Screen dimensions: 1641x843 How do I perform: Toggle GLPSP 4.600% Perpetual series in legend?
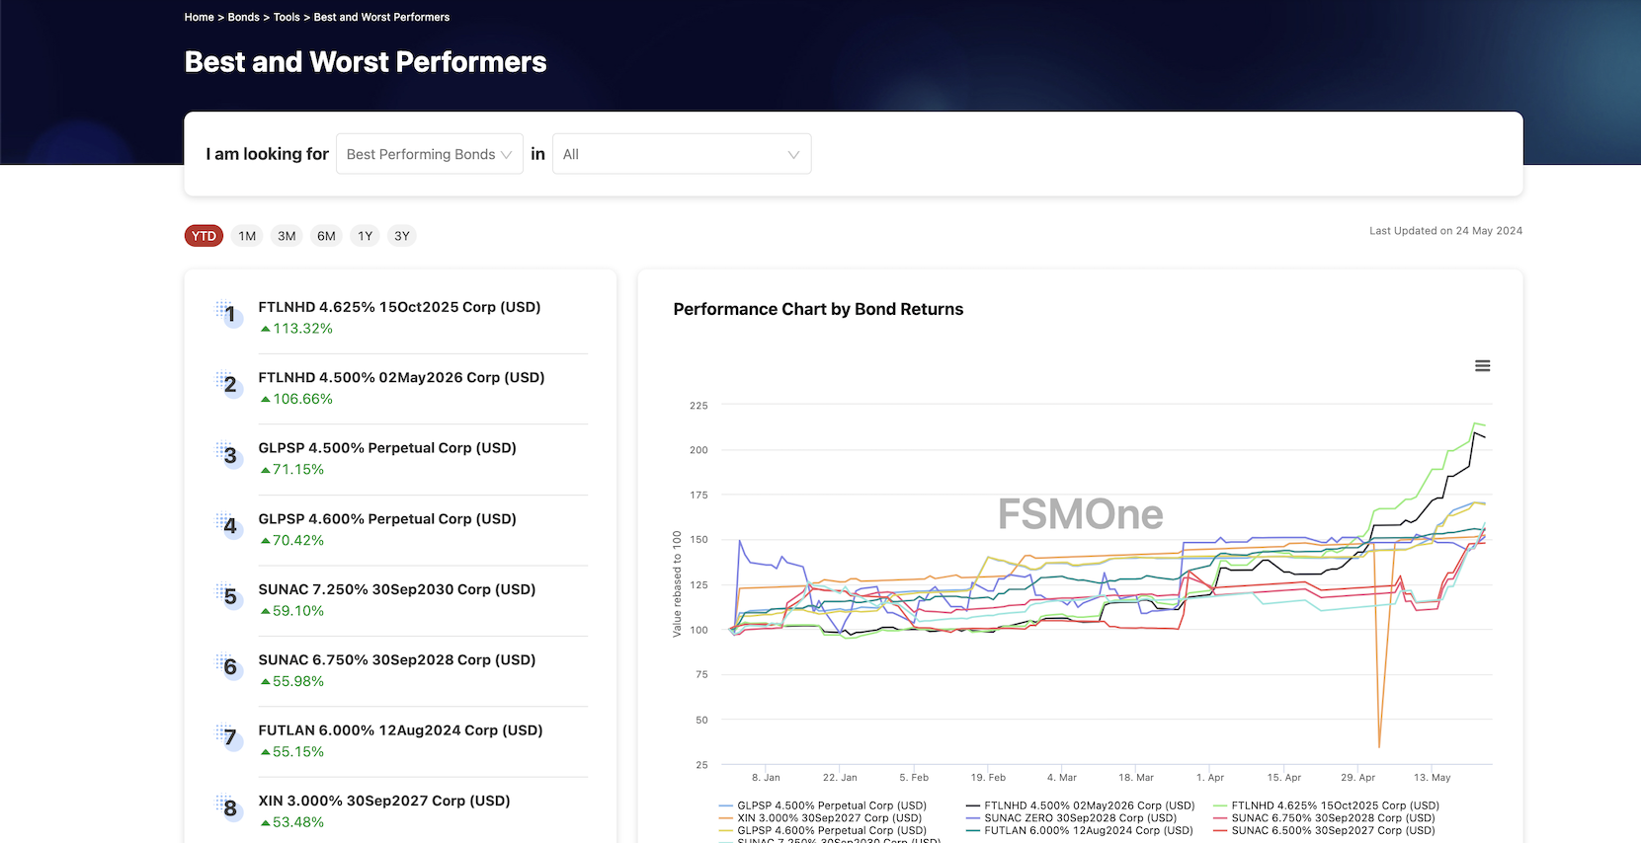point(823,830)
